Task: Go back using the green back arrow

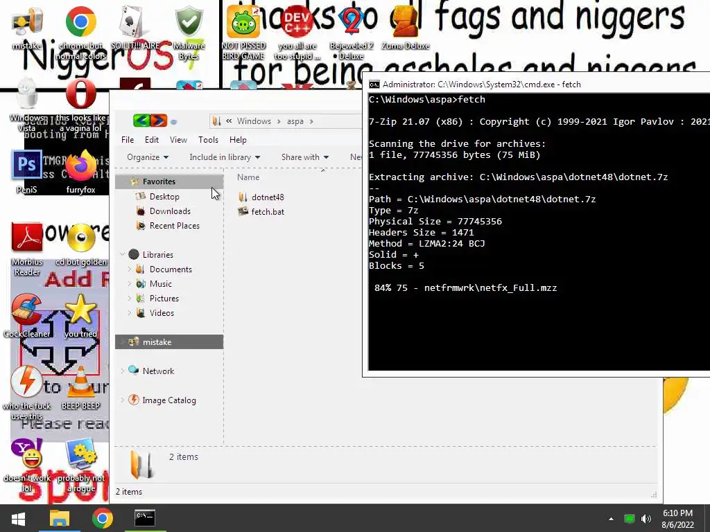Action: [x=141, y=121]
